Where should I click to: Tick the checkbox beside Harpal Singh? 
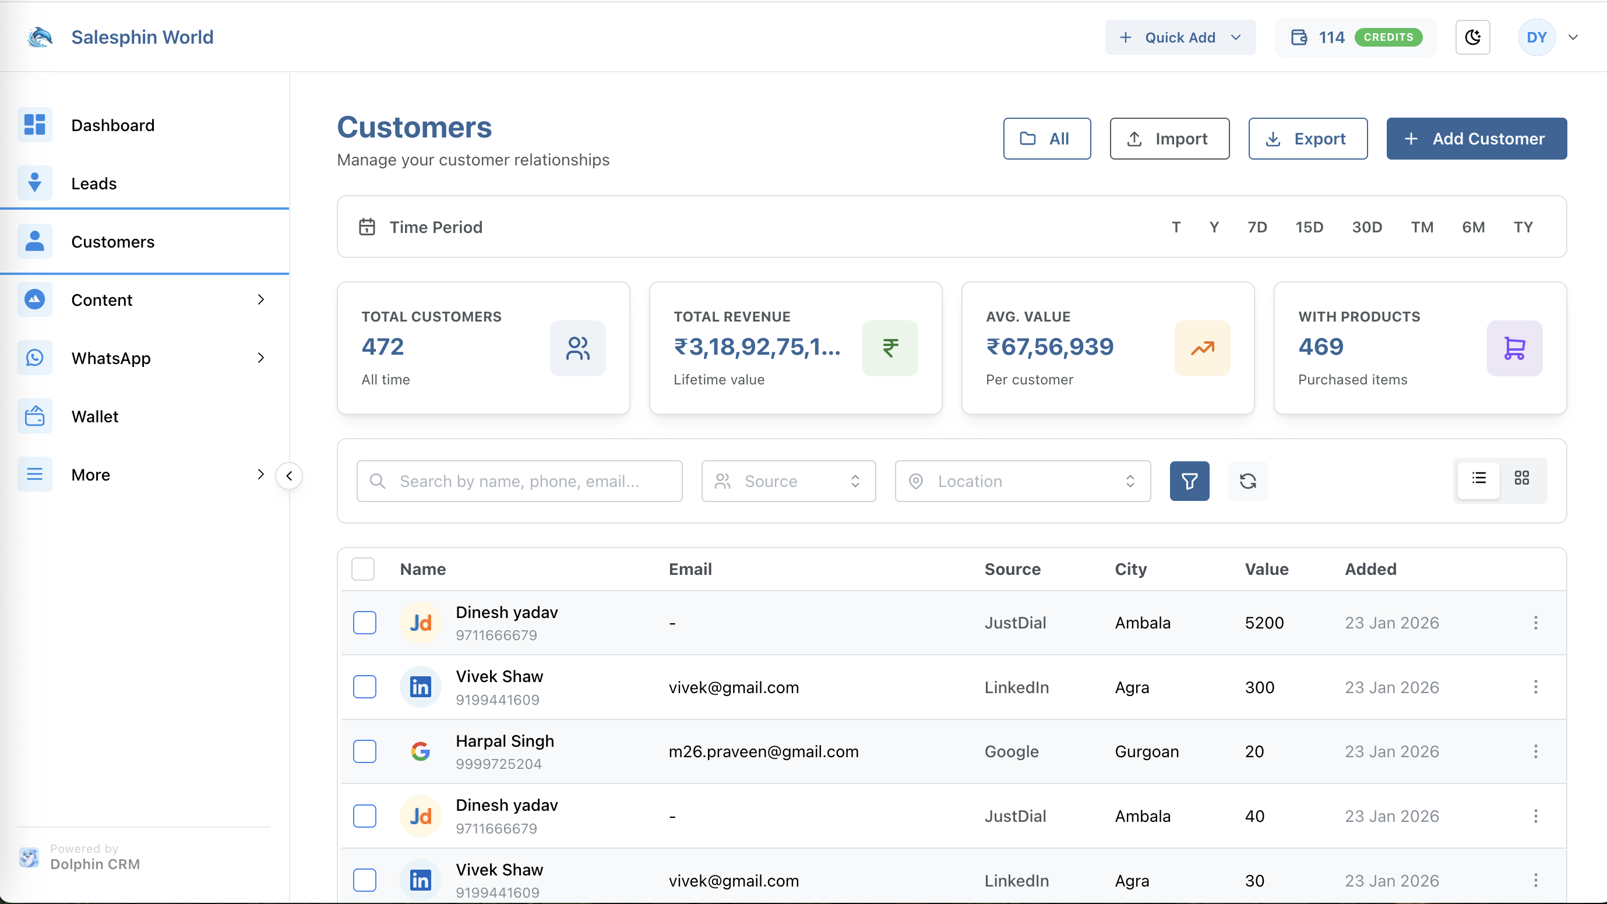[365, 751]
